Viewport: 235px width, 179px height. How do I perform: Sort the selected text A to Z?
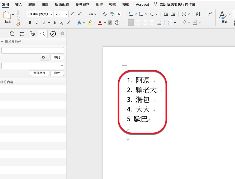click(x=198, y=14)
